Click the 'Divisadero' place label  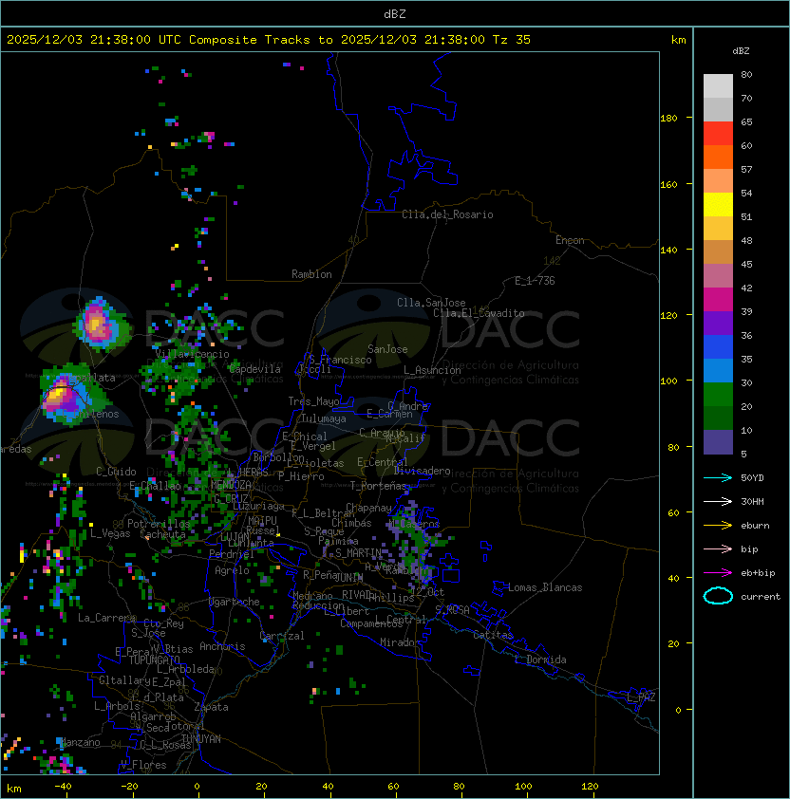coord(422,471)
